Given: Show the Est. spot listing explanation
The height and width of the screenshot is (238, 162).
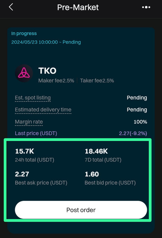Looking at the screenshot, I should tap(33, 98).
